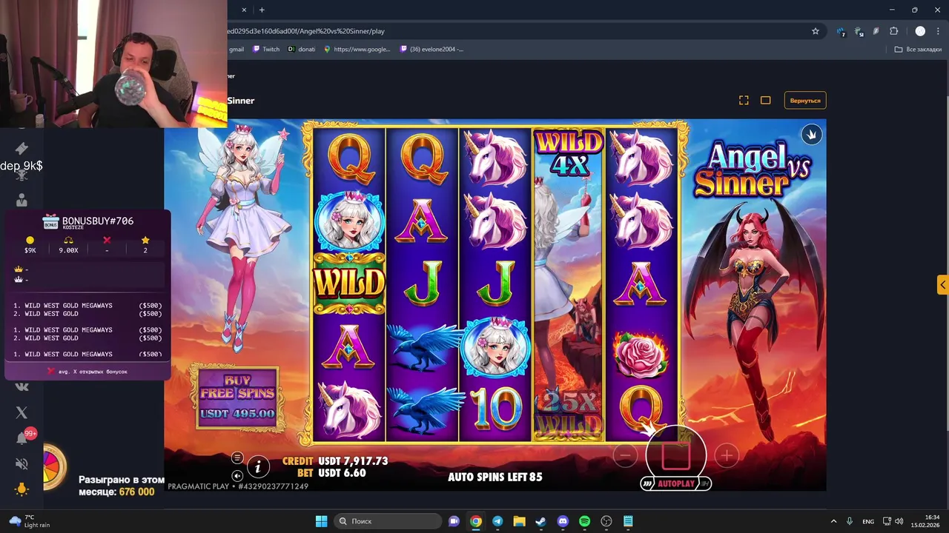Mute the slot game sound icon

tap(237, 476)
